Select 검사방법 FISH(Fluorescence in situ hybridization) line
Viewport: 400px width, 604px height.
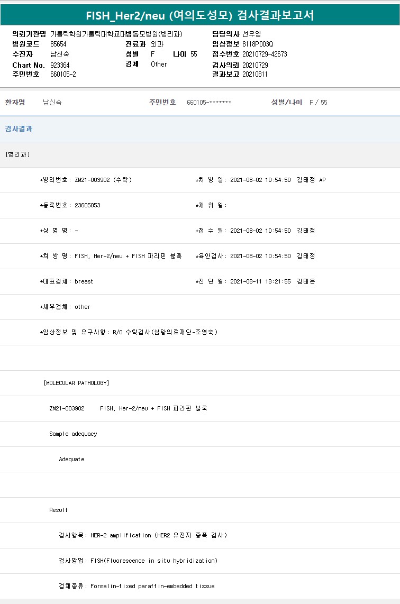(138, 561)
